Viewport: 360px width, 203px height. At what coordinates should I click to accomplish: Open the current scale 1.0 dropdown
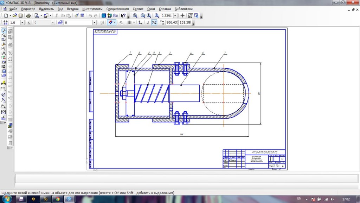point(22,23)
